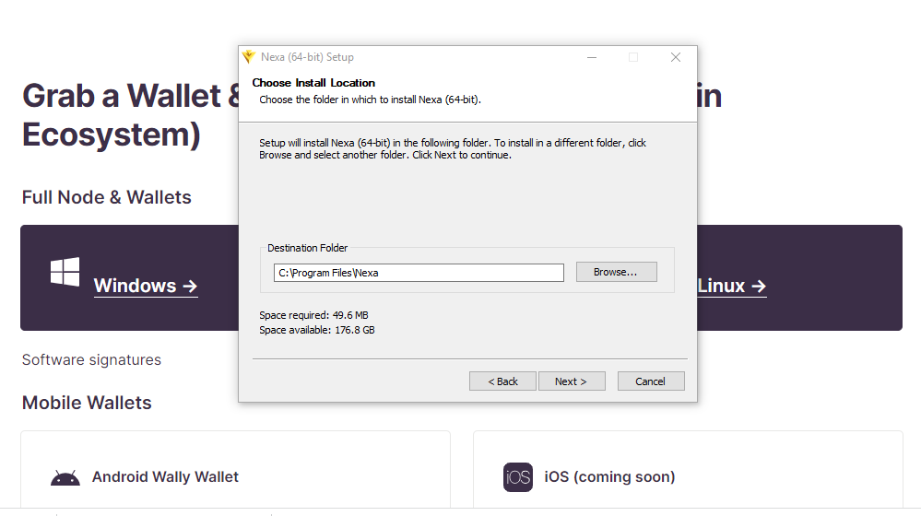Click the Destination Folder path field
Viewport: 921px width, 516px height.
tap(419, 273)
